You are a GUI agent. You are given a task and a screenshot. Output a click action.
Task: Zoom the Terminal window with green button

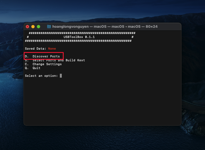coord(39,27)
